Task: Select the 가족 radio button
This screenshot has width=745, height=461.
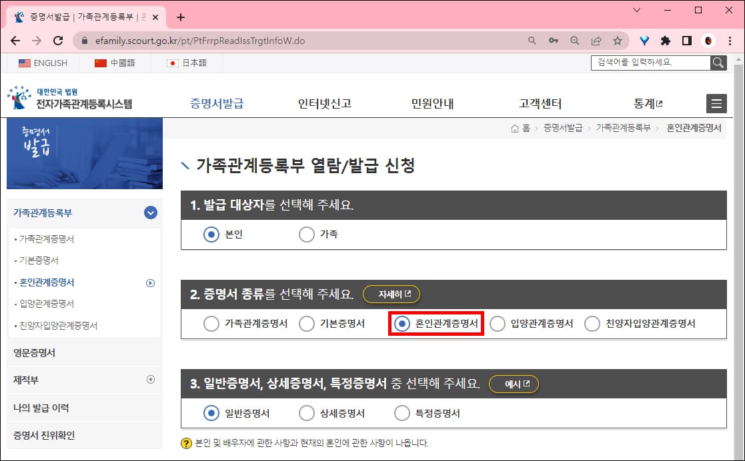Action: (306, 234)
